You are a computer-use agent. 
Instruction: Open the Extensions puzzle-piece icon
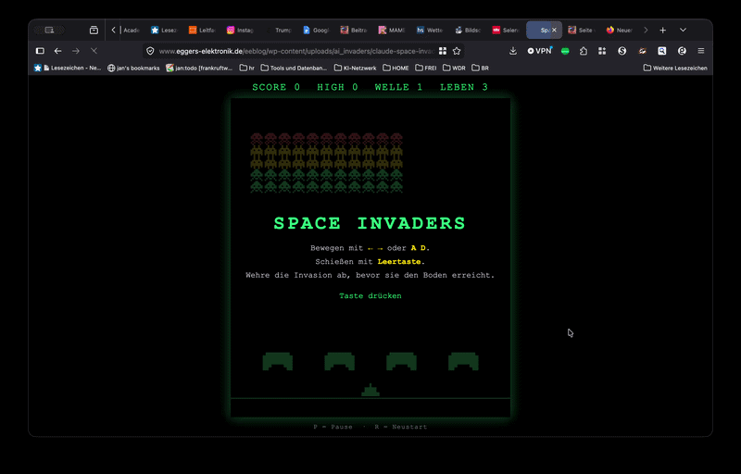coord(584,51)
